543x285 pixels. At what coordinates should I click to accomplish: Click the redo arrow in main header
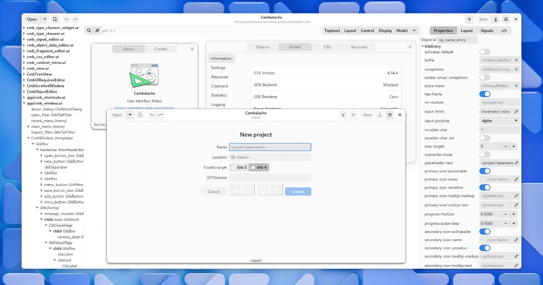75,19
